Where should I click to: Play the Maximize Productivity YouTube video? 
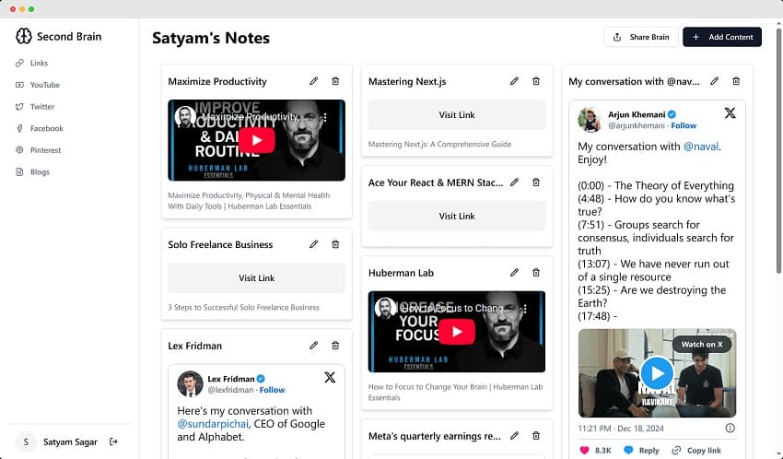tap(257, 140)
